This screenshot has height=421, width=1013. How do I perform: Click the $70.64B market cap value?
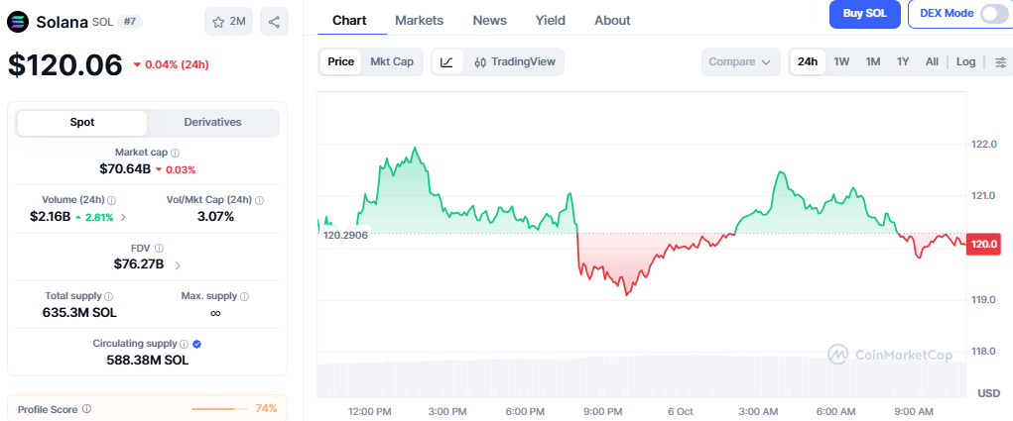[x=125, y=169]
